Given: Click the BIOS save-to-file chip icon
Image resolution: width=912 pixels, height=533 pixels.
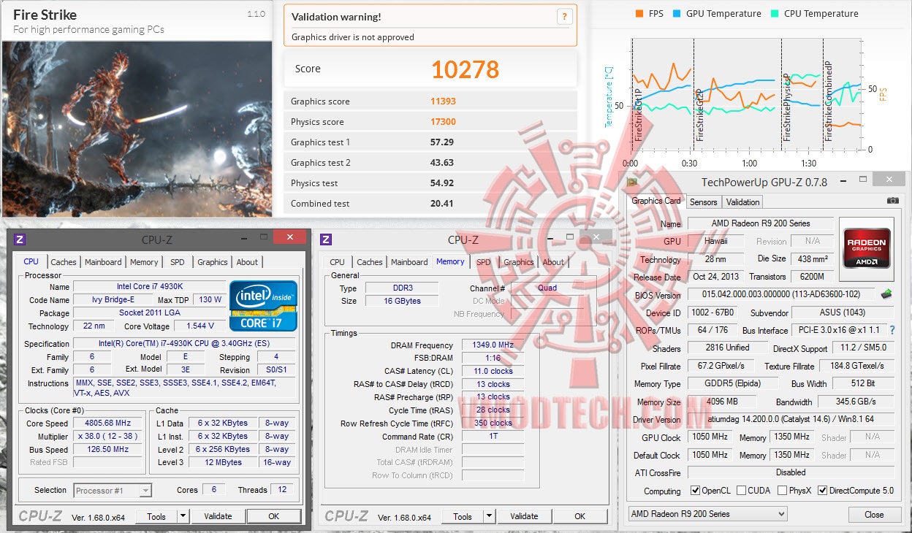Looking at the screenshot, I should click(x=887, y=294).
